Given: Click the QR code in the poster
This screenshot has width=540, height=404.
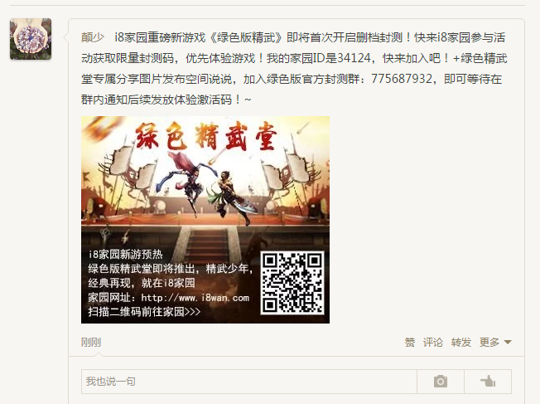Looking at the screenshot, I should pos(292,283).
